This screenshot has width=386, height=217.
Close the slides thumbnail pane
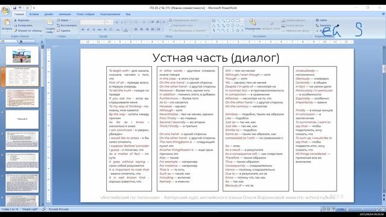click(x=42, y=42)
